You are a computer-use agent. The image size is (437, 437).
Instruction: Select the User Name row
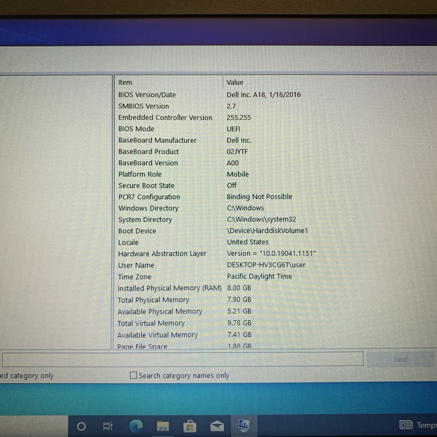coord(276,265)
